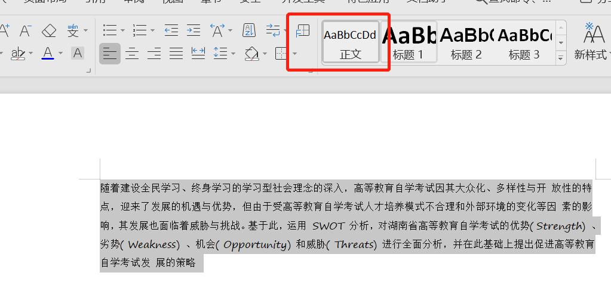Toggle character shading (gray A box)
Screen dimensions: 611x288
[x=78, y=53]
